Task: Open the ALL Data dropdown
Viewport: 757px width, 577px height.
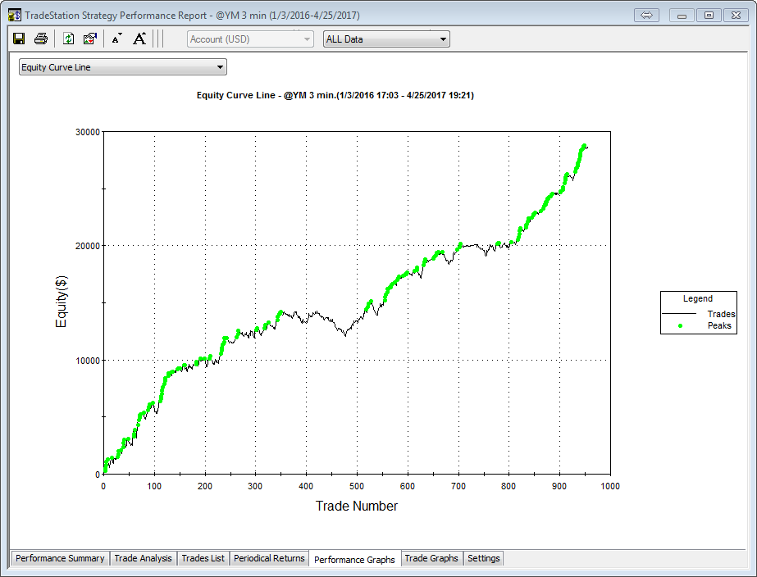Action: pyautogui.click(x=386, y=39)
